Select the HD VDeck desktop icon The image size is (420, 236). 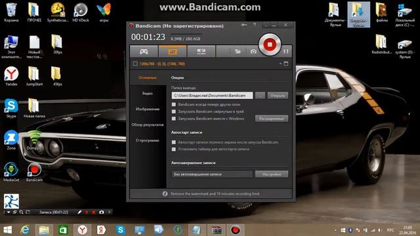click(81, 12)
